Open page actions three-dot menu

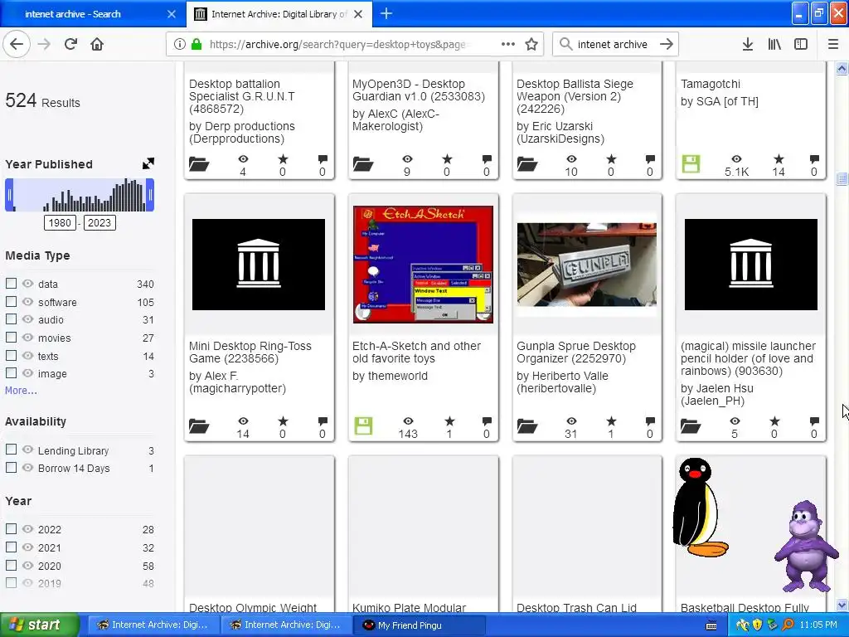[x=508, y=45]
